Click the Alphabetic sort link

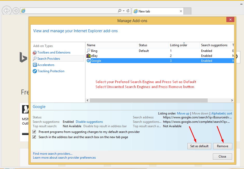tap(222, 113)
